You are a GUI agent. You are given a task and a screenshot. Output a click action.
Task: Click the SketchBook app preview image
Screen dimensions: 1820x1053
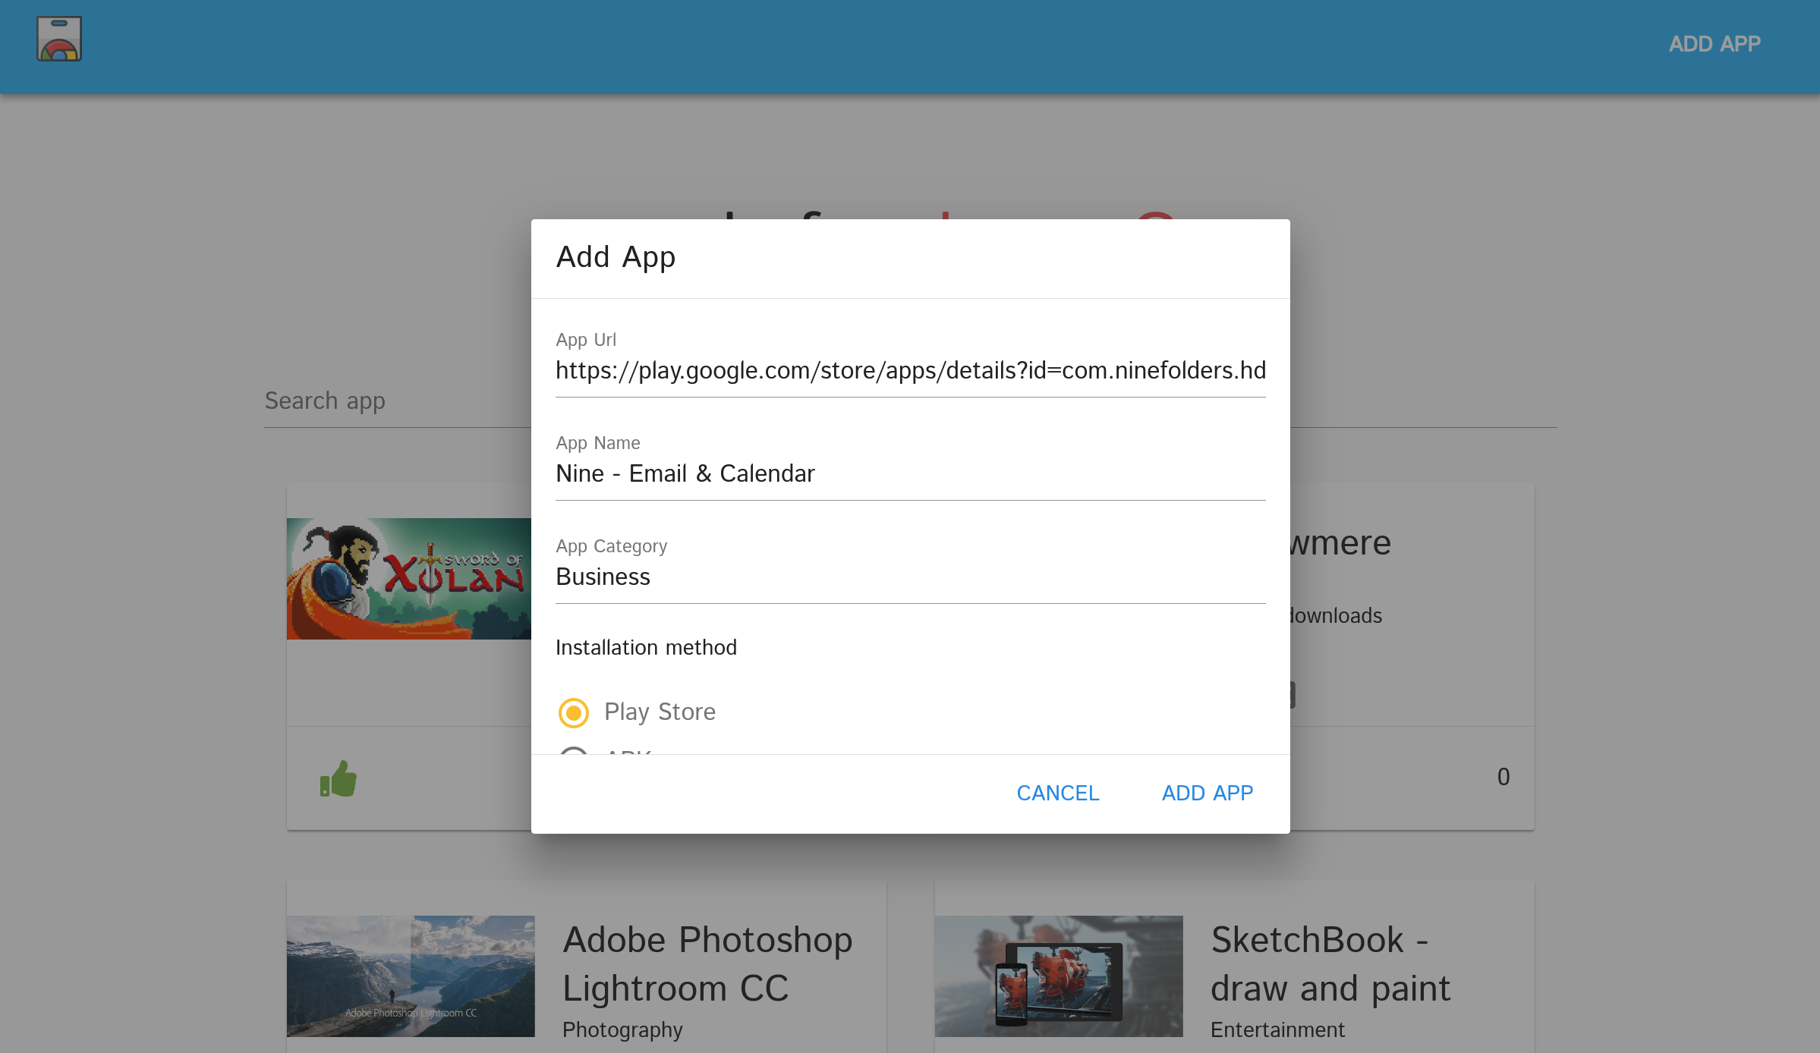click(1059, 976)
